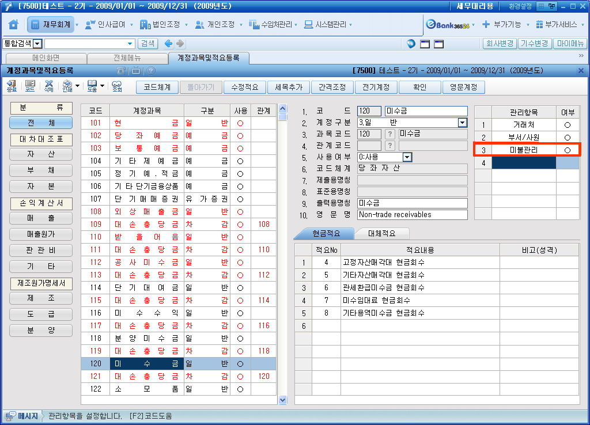Screen dimensions: 590x425
Task: Click the help (도움) toolbar icon
Action: (92, 86)
